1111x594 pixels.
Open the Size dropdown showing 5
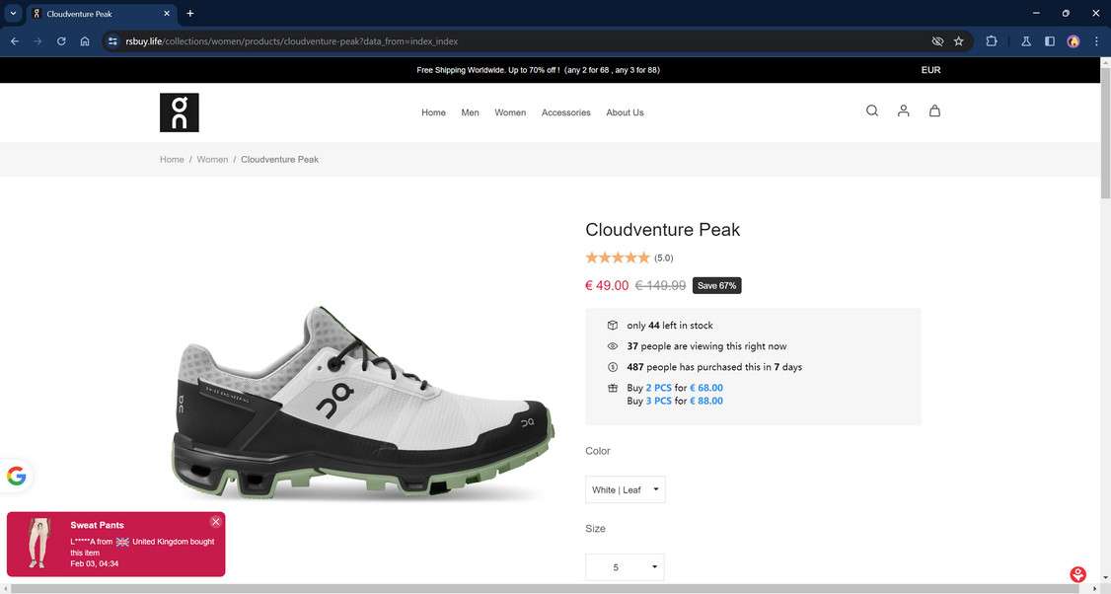coord(625,567)
